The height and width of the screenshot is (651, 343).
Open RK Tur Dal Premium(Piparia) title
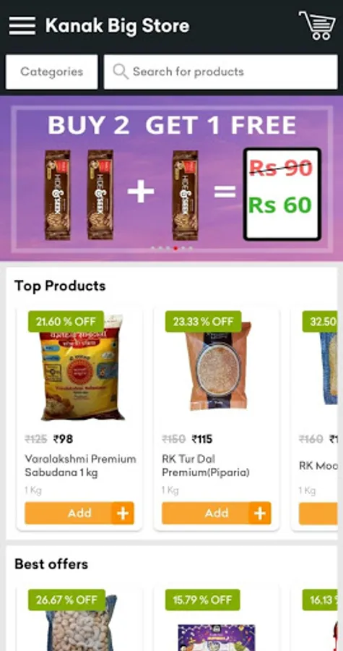pyautogui.click(x=206, y=466)
